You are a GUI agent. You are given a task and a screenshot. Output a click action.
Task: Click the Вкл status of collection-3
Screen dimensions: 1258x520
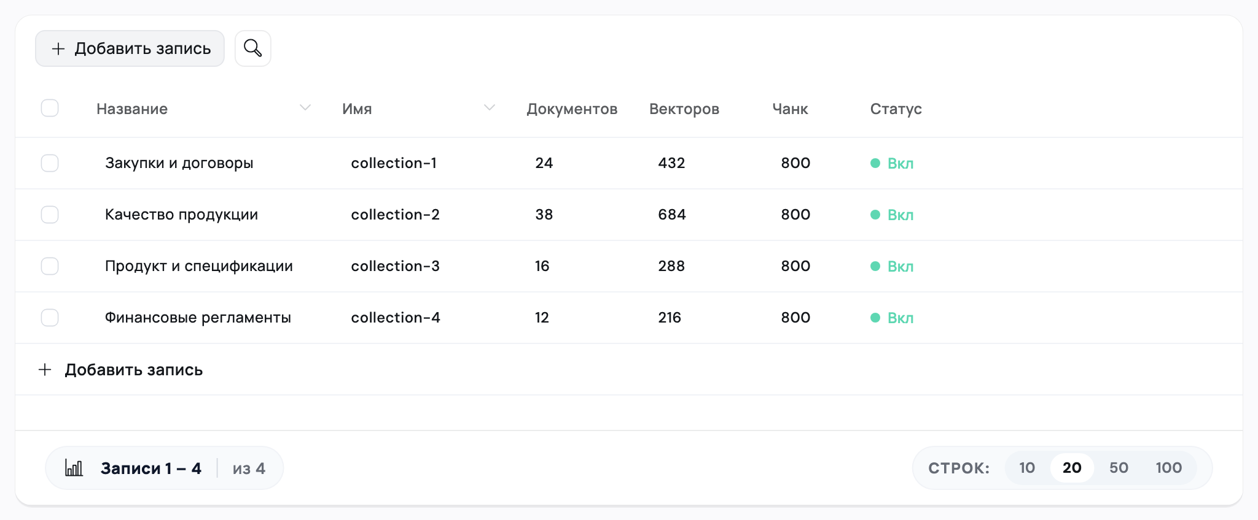click(x=892, y=266)
